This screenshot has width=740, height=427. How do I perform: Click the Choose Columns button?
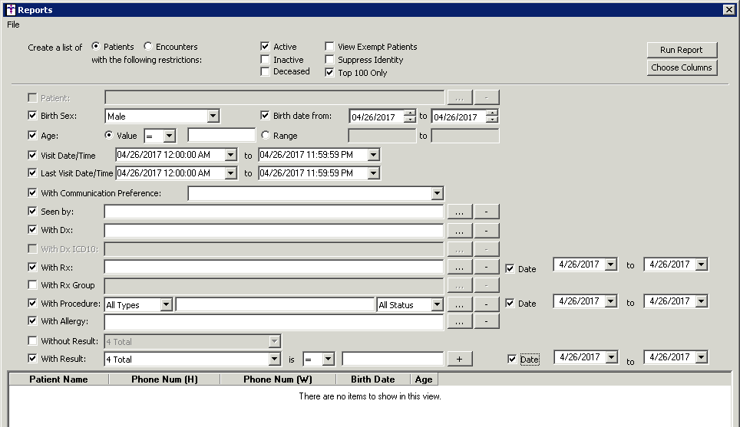pos(682,67)
